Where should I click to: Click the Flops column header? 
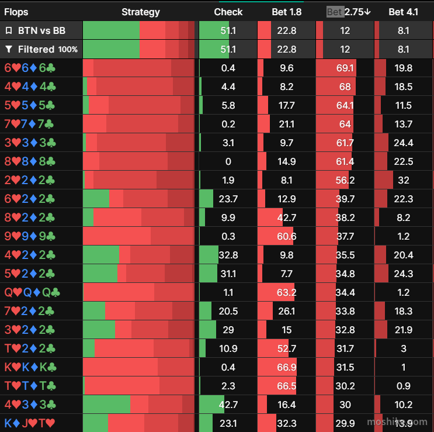click(16, 12)
